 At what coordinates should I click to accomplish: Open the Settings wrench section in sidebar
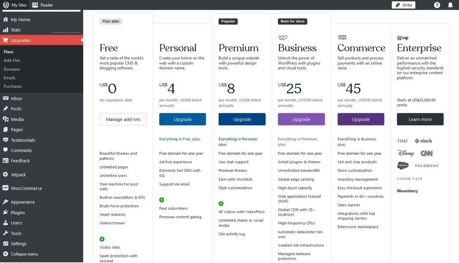18,244
